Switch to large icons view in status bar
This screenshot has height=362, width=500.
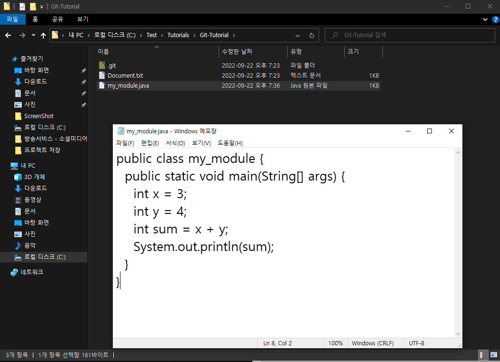[494, 355]
